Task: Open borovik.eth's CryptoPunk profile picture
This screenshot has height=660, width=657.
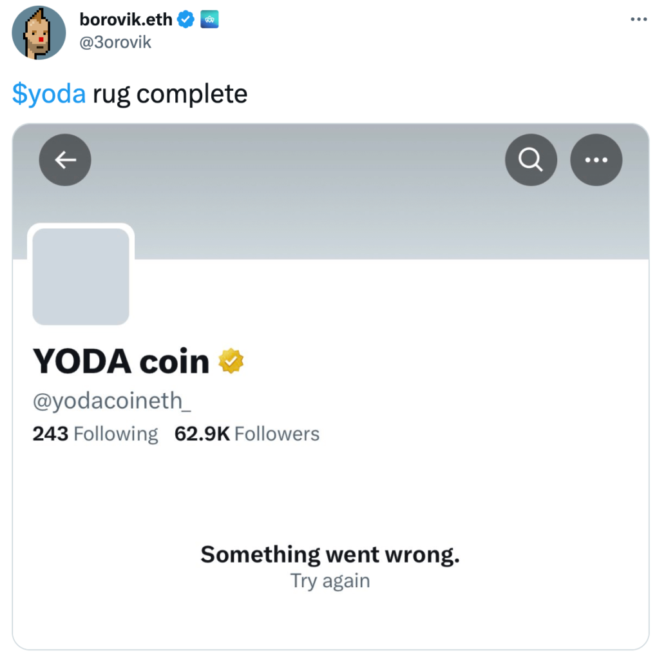Action: pos(39,32)
